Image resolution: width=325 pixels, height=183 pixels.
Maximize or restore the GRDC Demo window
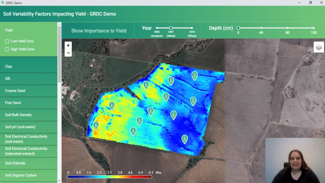(310, 3)
